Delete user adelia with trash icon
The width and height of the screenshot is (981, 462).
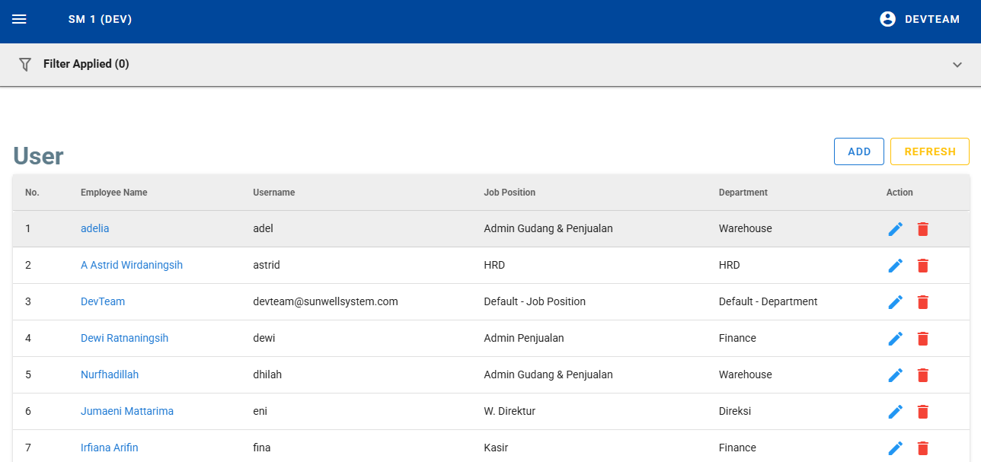(923, 229)
